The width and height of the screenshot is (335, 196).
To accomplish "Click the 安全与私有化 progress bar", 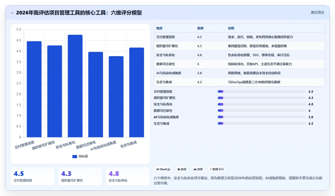I will (x=262, y=104).
